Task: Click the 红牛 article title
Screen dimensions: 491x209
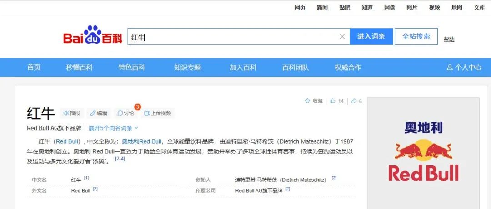Action: [41, 113]
